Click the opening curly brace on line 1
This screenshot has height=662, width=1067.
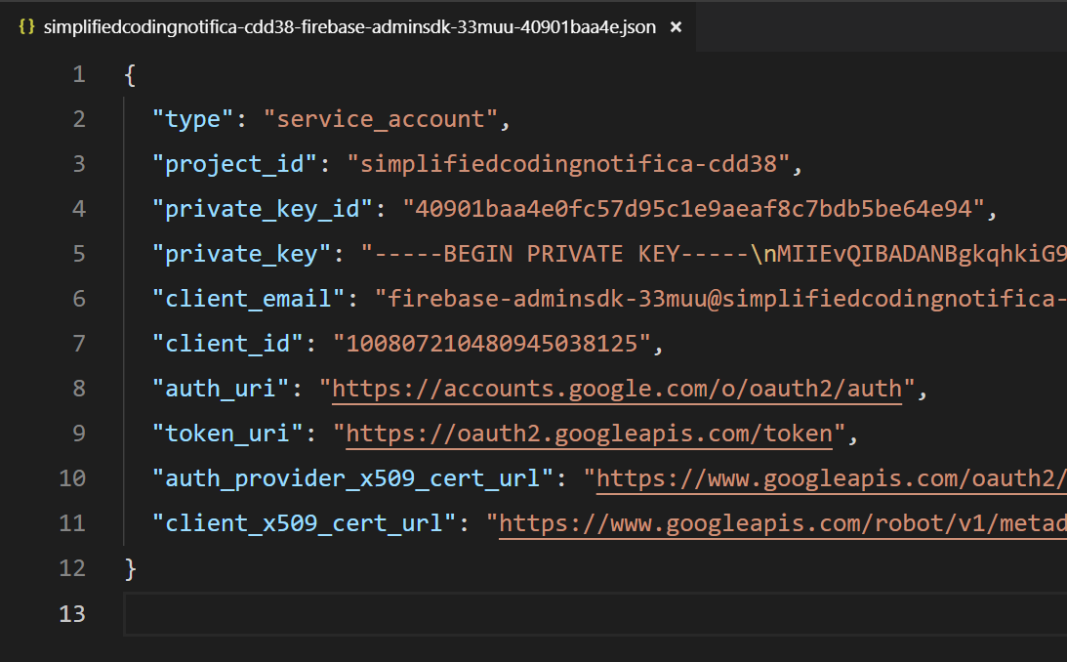click(131, 75)
